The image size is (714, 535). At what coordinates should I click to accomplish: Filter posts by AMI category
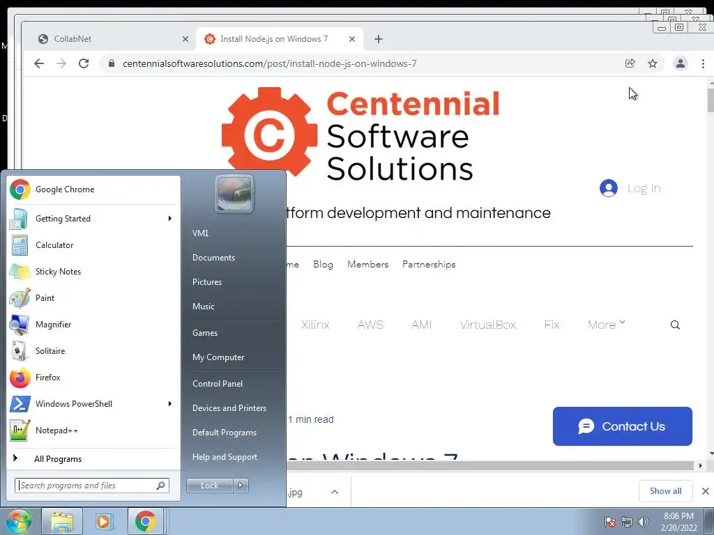pos(422,325)
